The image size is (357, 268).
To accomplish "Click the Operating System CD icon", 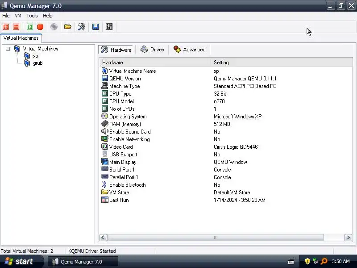I will tap(104, 116).
